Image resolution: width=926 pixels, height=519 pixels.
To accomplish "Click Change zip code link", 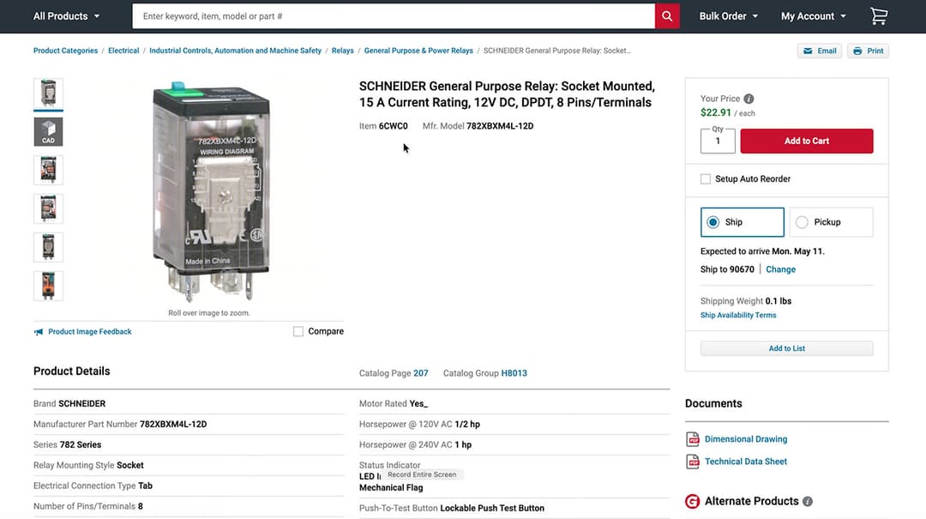I will (781, 269).
